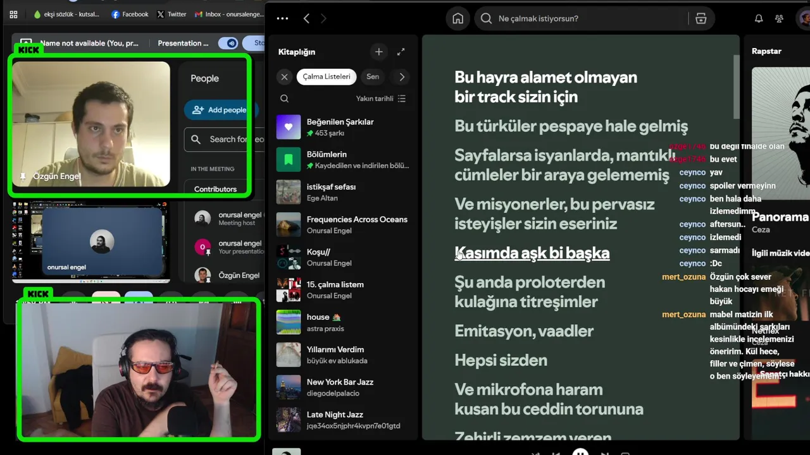The image size is (810, 455).
Task: Expand the Kitaplığın library panel
Action: pos(401,52)
